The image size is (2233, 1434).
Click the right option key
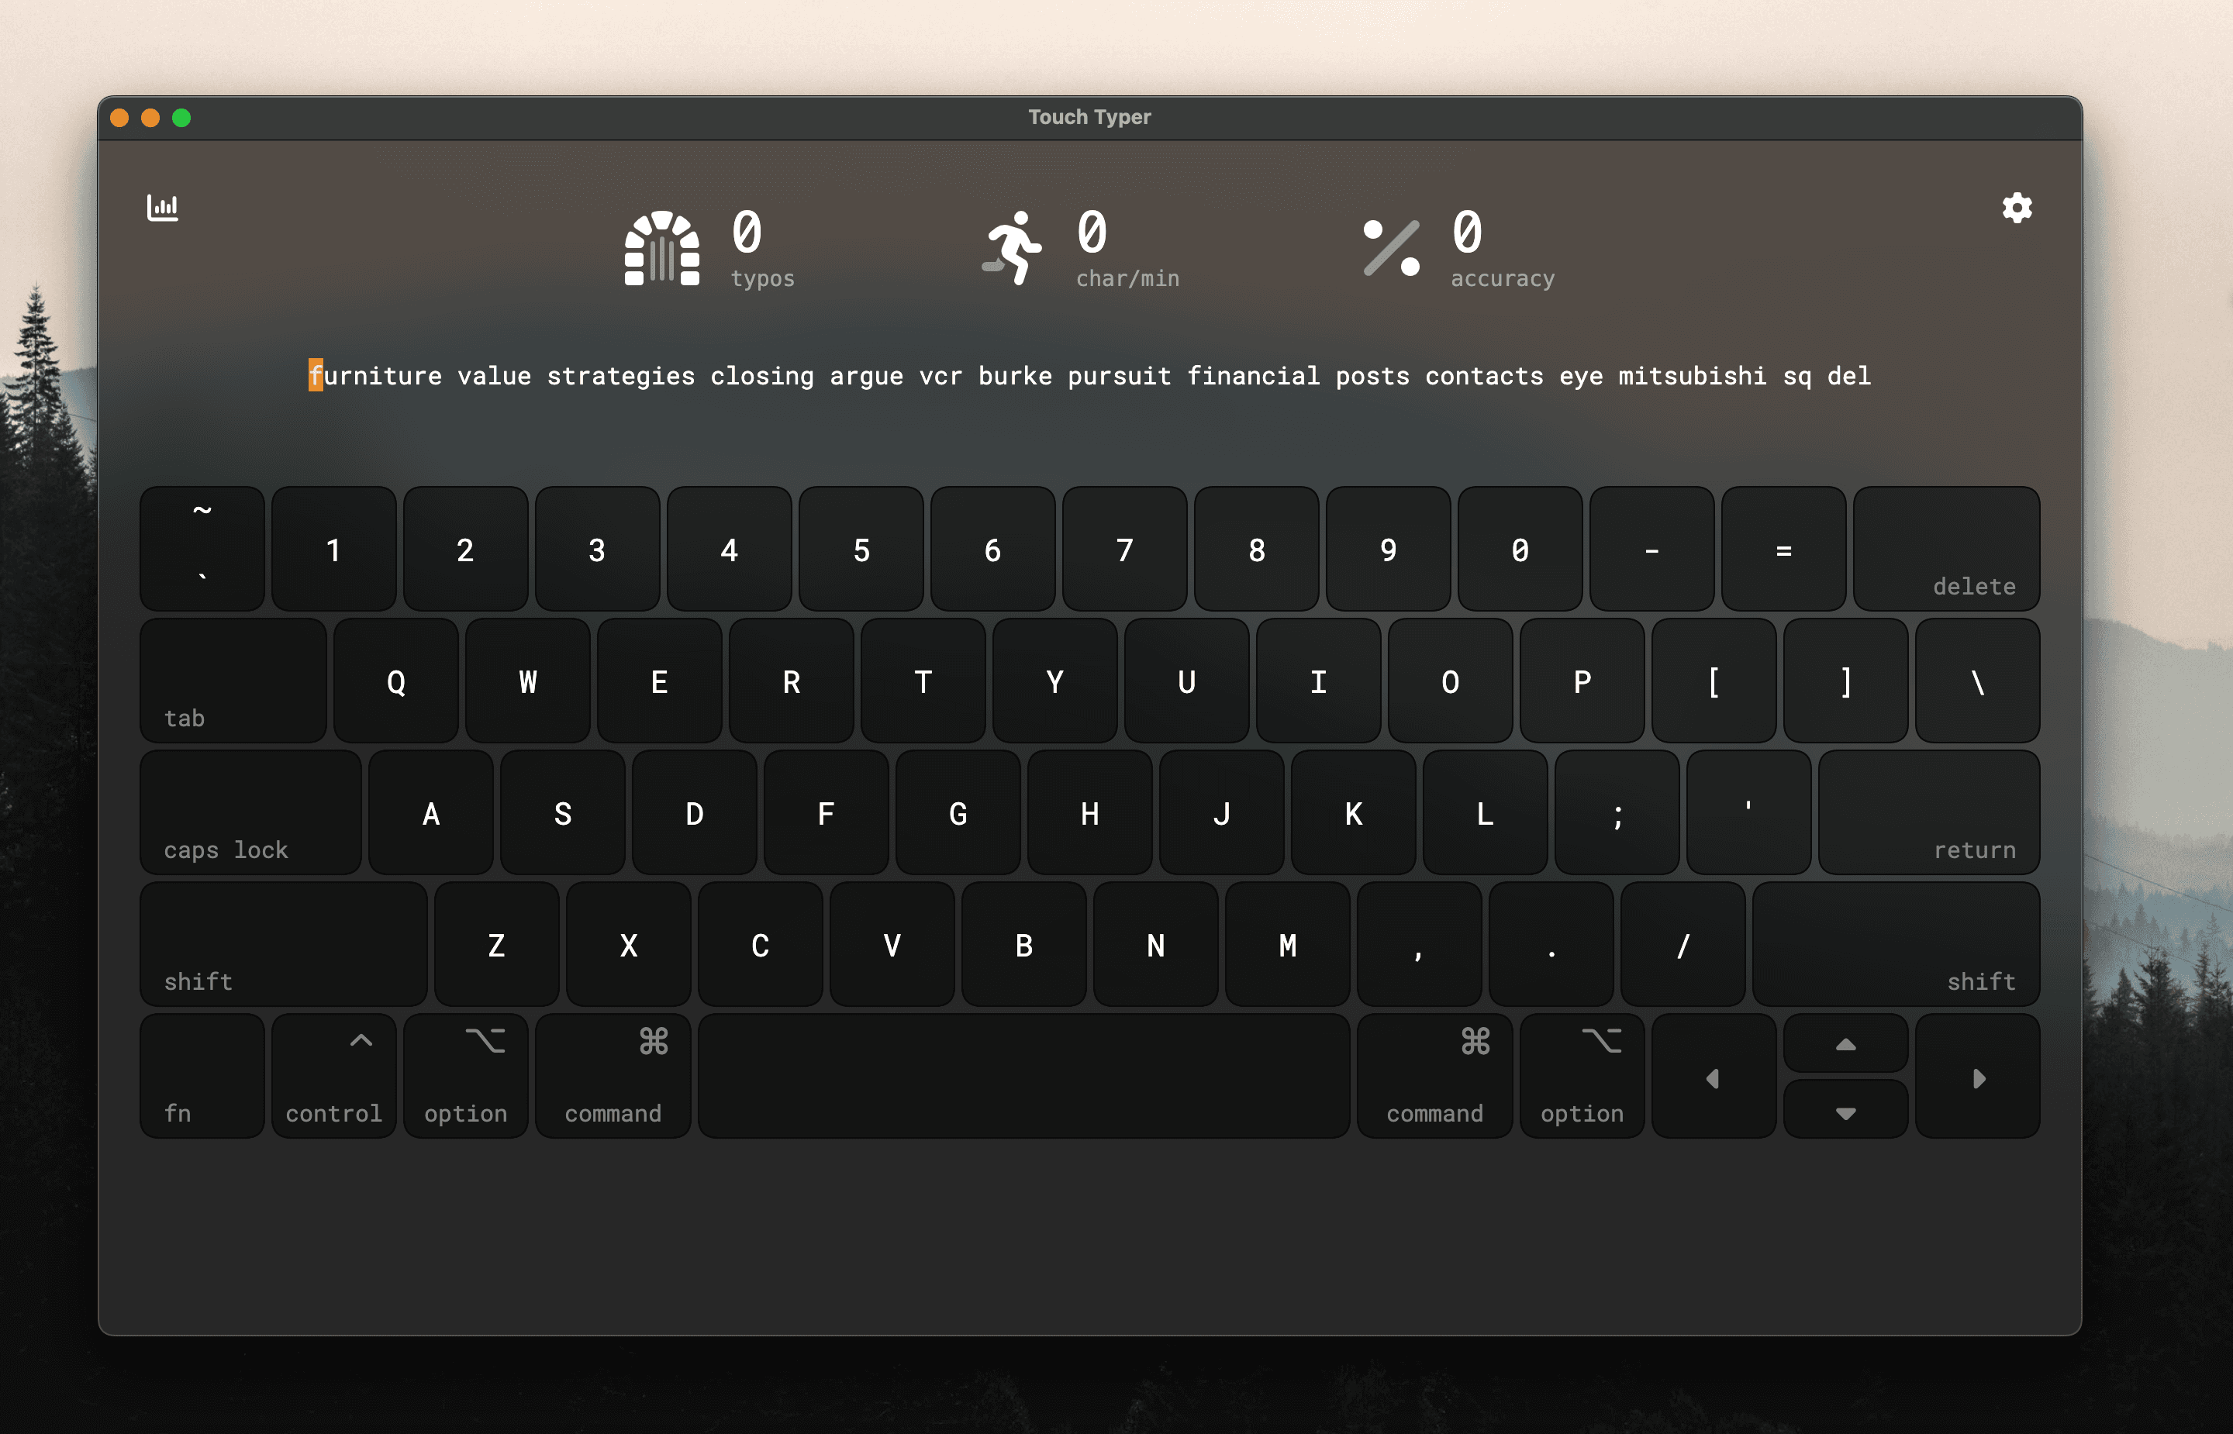point(1582,1077)
